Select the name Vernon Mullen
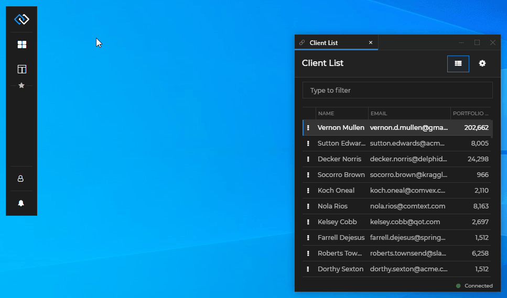507x298 pixels. [341, 128]
